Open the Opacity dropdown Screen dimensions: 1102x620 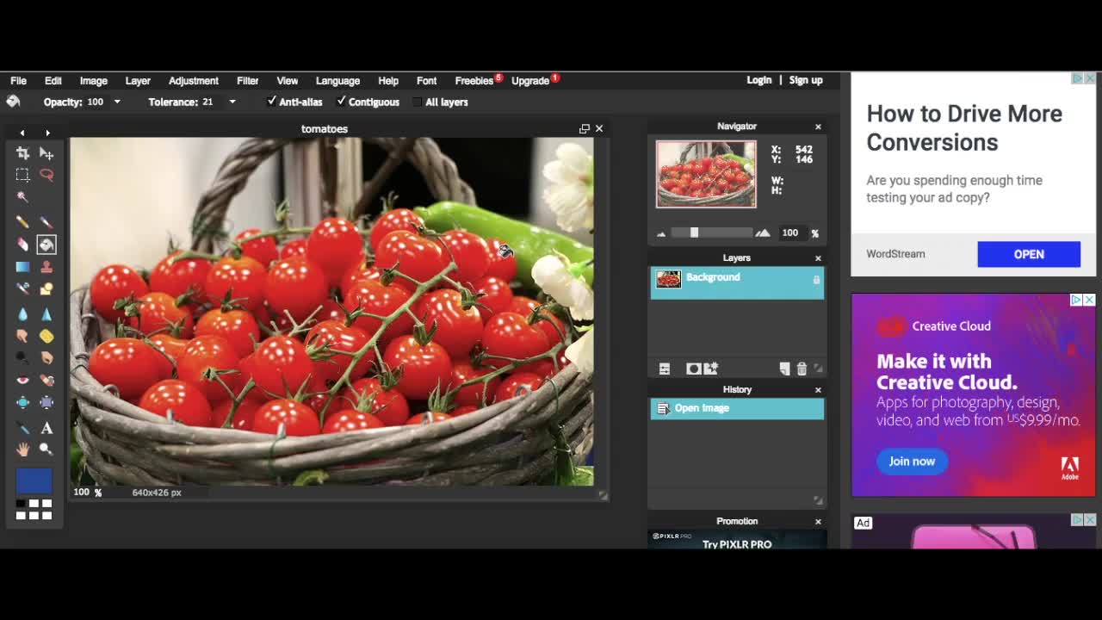[116, 102]
